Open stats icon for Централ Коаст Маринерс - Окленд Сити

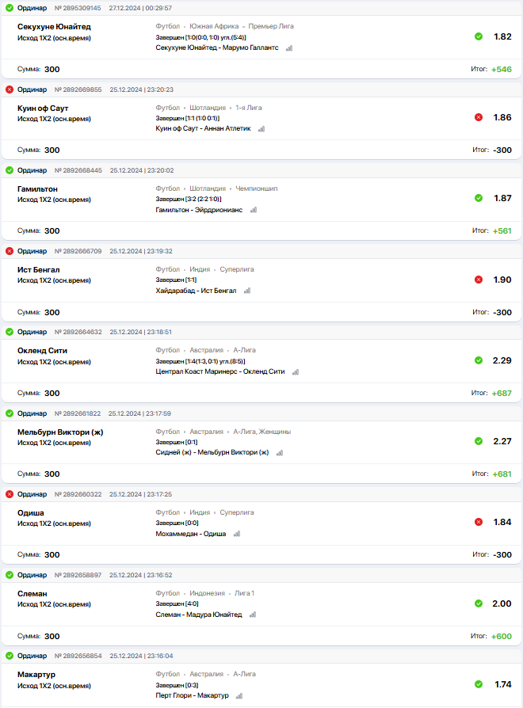[295, 371]
